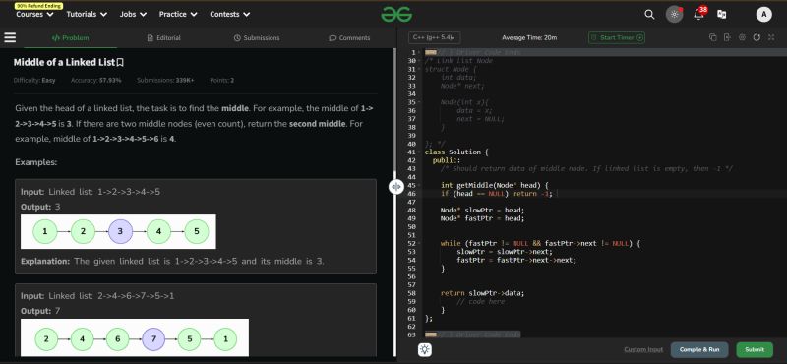This screenshot has width=787, height=364.
Task: Toggle the light/dark theme button
Action: [x=674, y=14]
